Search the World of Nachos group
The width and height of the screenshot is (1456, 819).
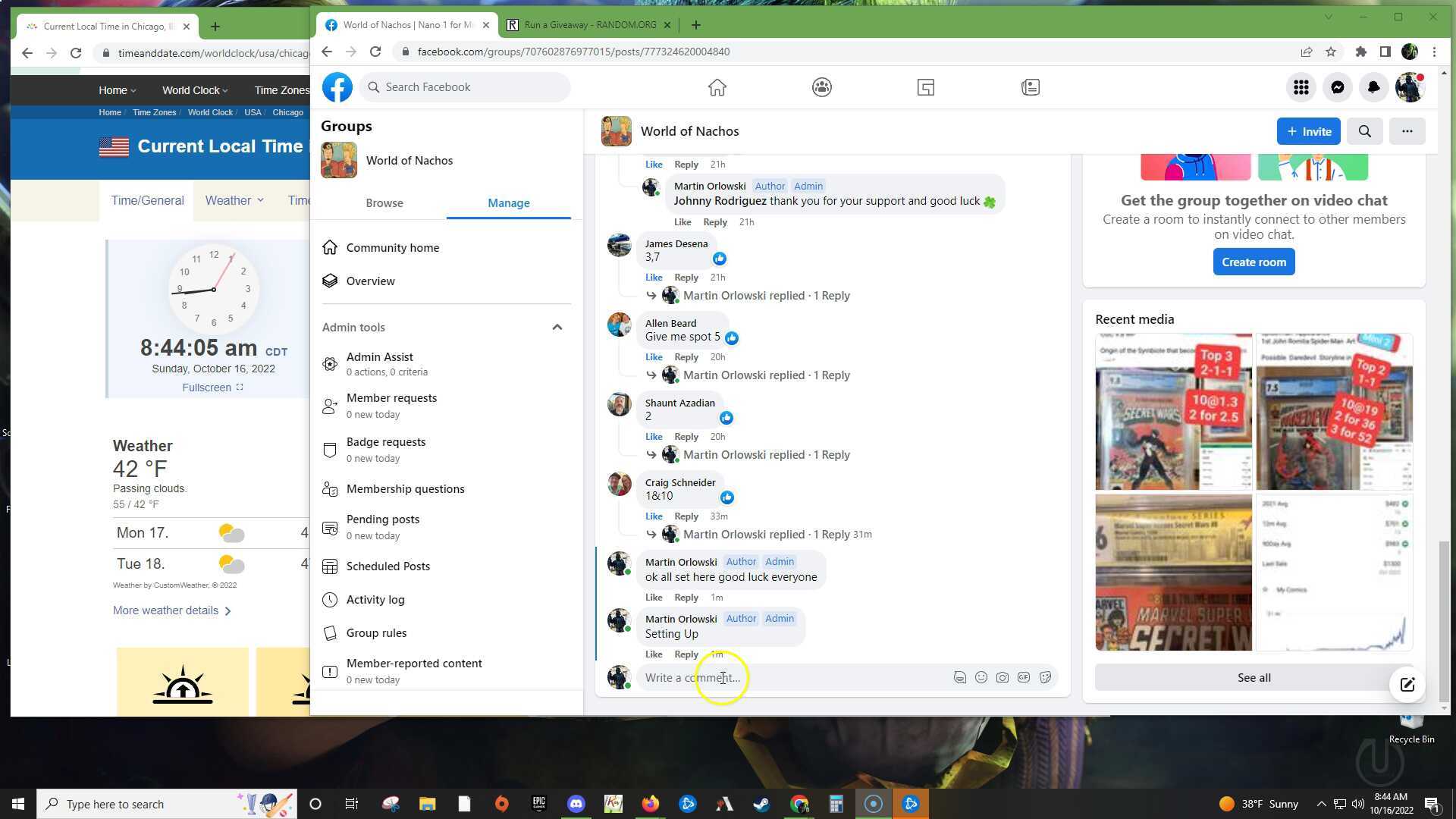[x=1364, y=131]
